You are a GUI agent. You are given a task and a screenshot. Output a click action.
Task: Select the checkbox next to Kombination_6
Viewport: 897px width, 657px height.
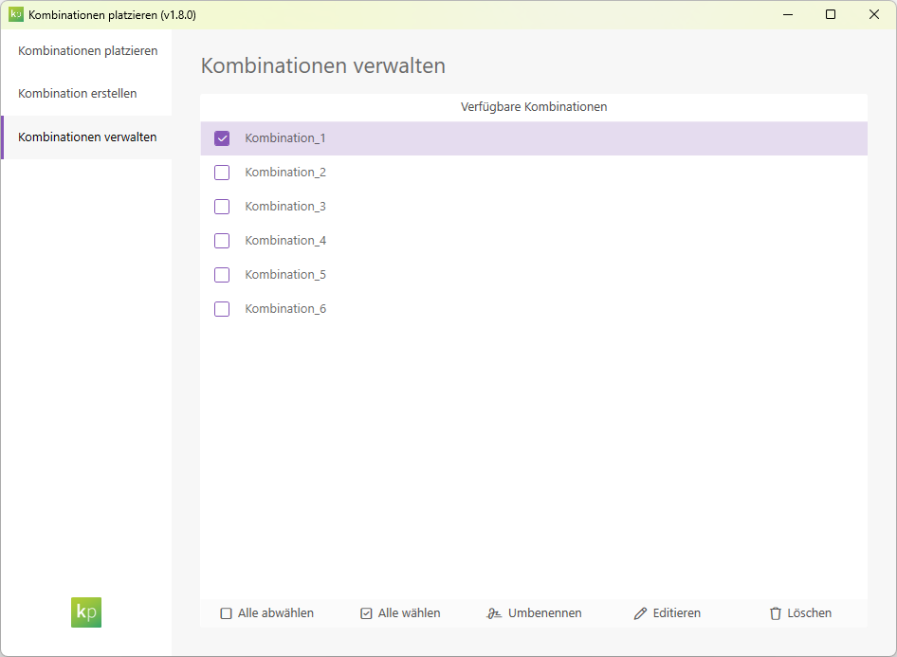pos(222,309)
